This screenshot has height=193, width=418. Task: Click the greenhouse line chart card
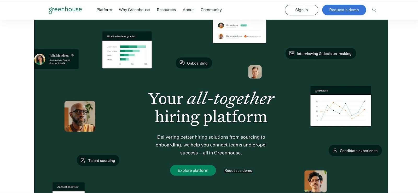[341, 106]
